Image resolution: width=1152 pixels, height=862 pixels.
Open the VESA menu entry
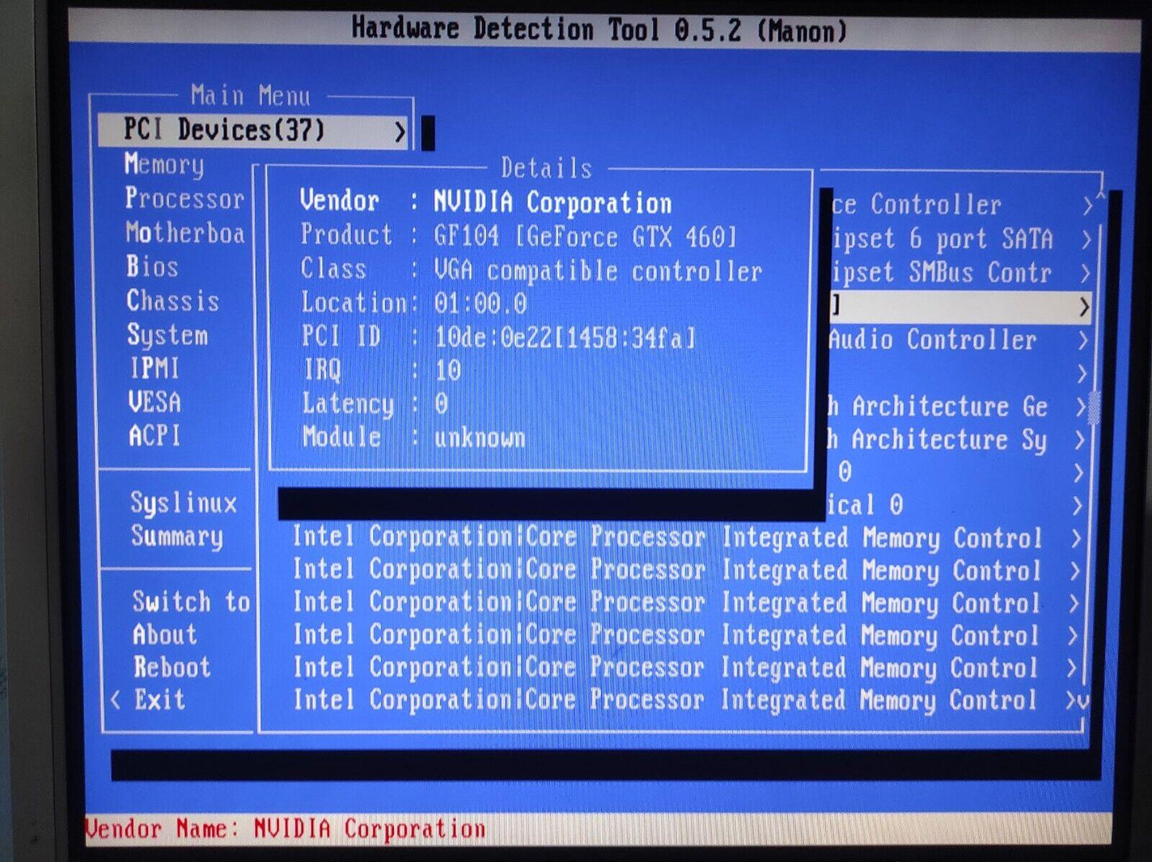(155, 402)
